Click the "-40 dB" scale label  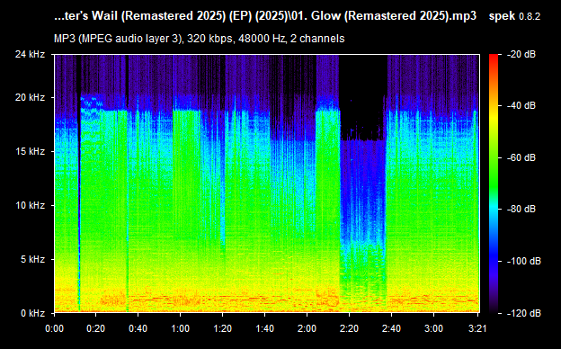[521, 105]
